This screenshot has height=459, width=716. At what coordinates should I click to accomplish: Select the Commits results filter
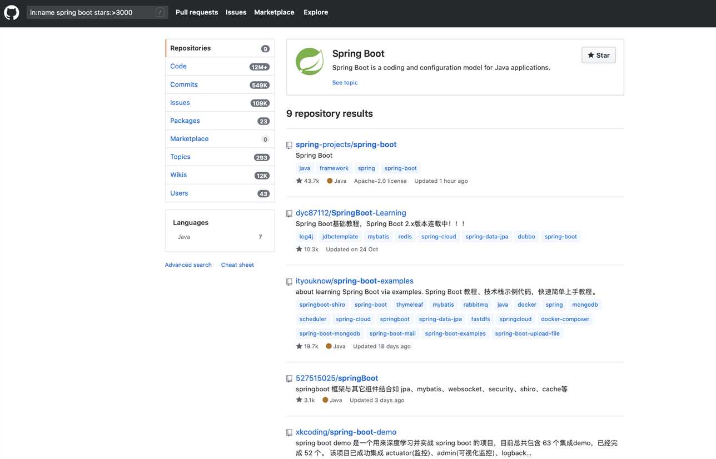(220, 84)
